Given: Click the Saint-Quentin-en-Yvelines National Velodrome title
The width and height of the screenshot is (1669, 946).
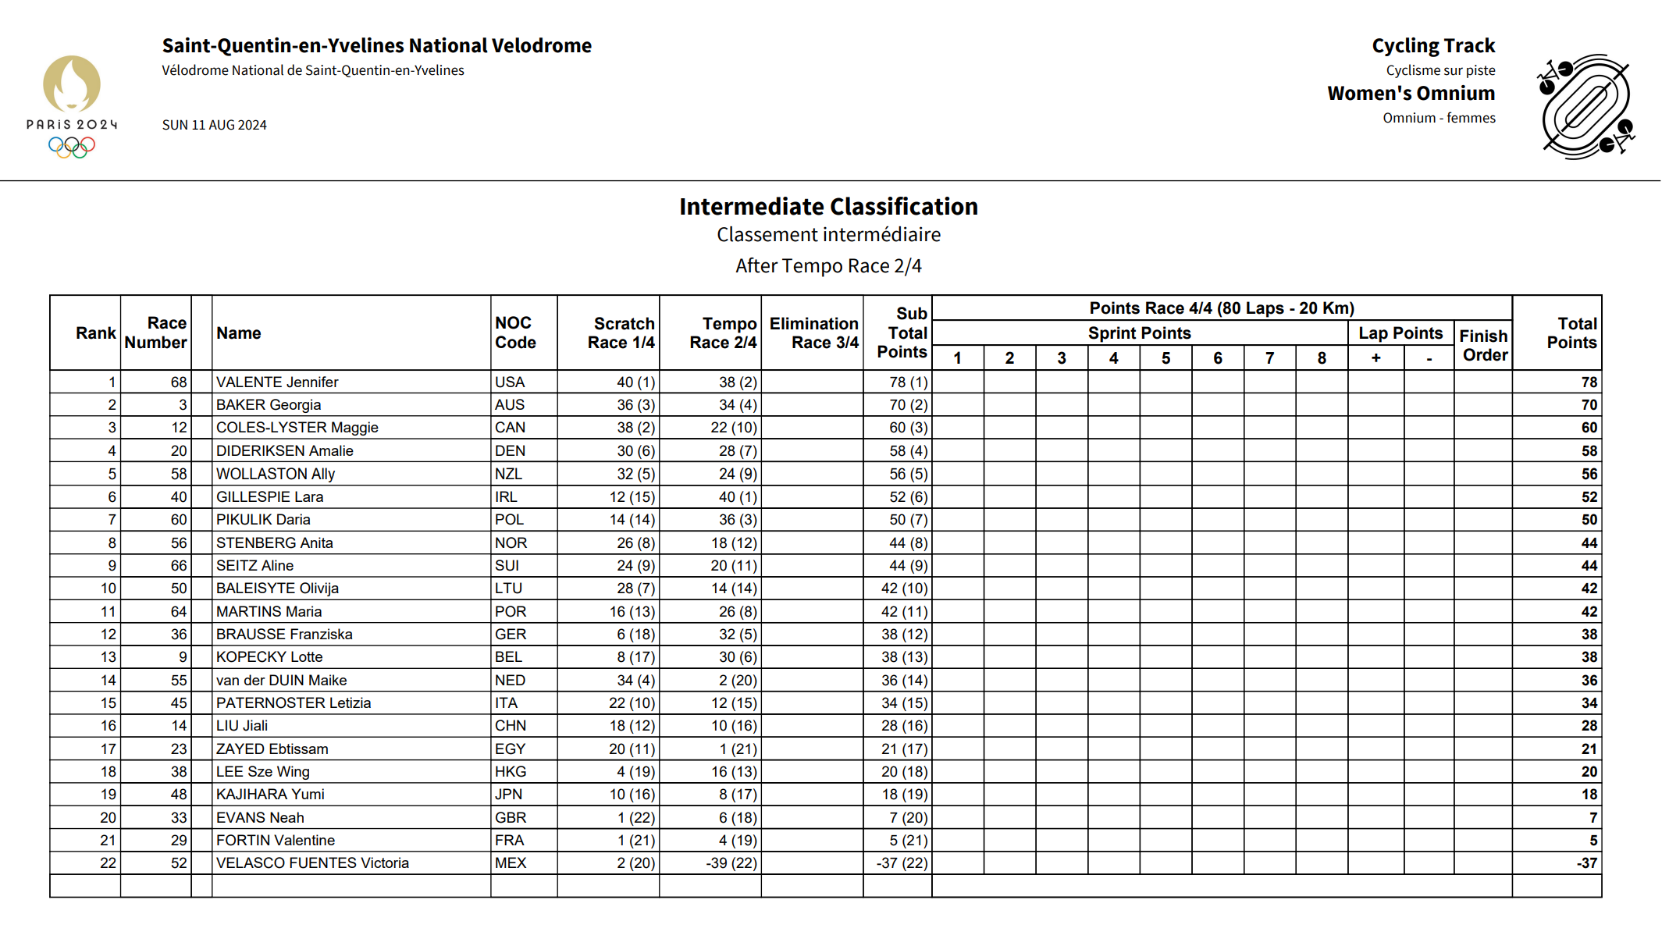Looking at the screenshot, I should pyautogui.click(x=377, y=45).
